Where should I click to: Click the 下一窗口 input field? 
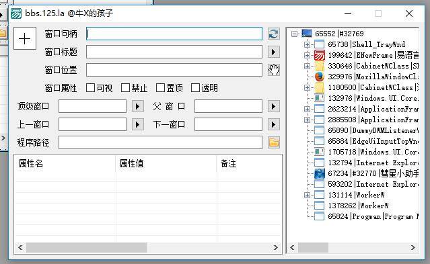pos(228,124)
